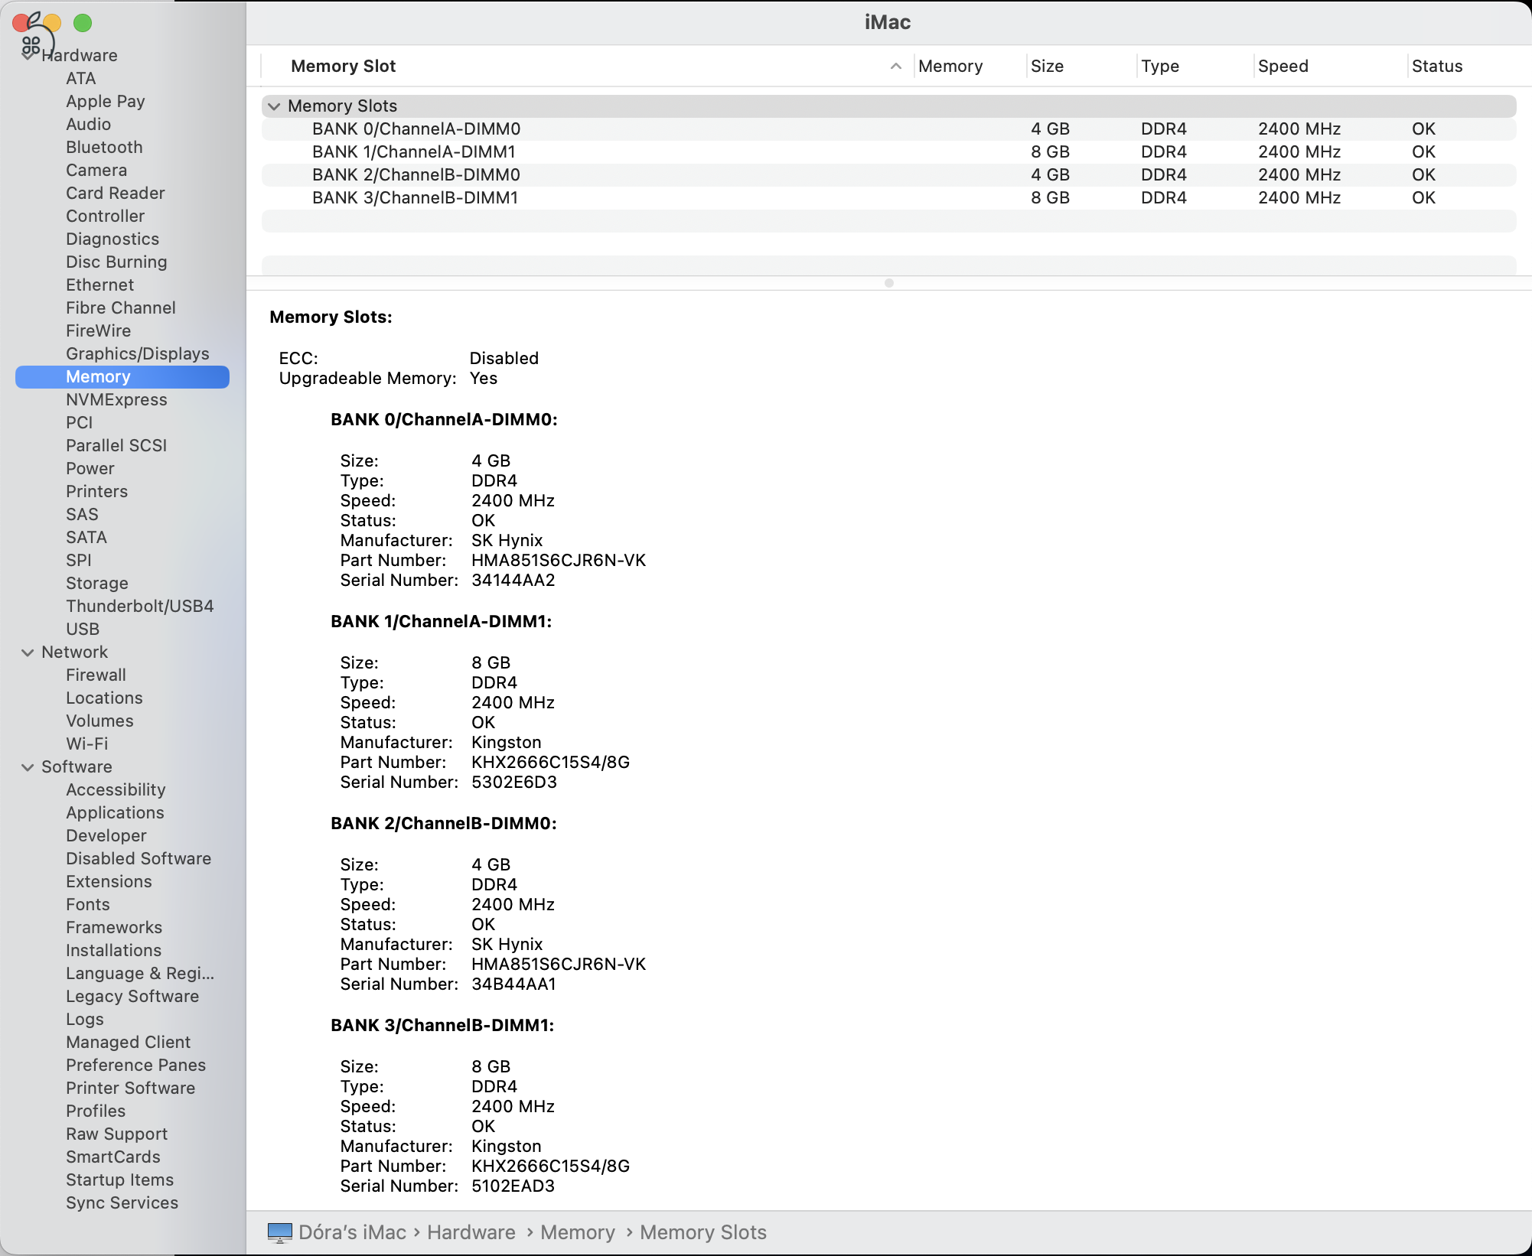Image resolution: width=1532 pixels, height=1256 pixels.
Task: Select Diagnostics in the sidebar
Action: 112,239
